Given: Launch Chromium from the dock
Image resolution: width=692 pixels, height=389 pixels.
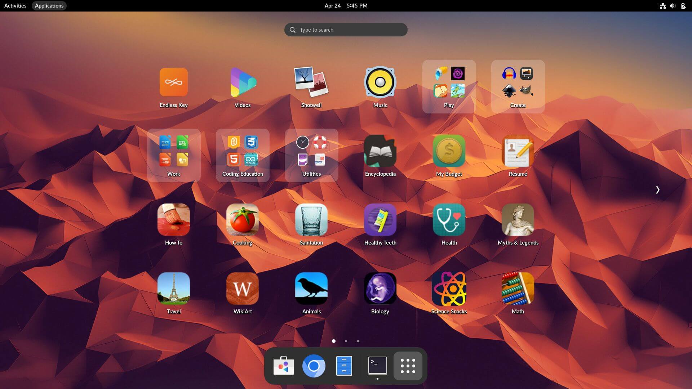Looking at the screenshot, I should point(314,366).
